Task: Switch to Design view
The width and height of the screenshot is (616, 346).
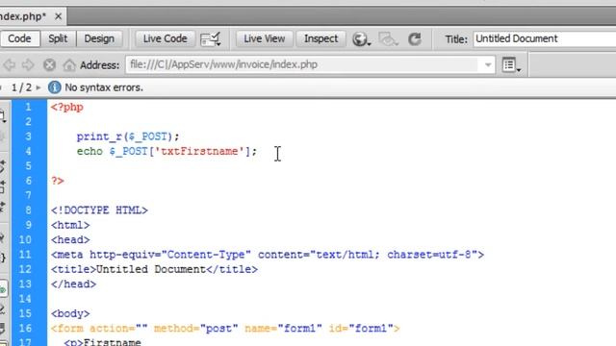Action: click(99, 38)
